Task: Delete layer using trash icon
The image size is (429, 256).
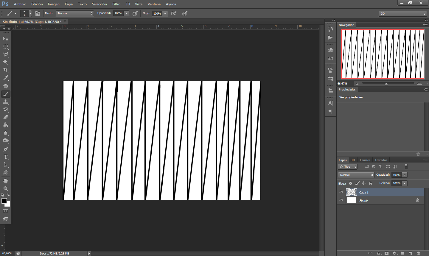Action: (418, 253)
